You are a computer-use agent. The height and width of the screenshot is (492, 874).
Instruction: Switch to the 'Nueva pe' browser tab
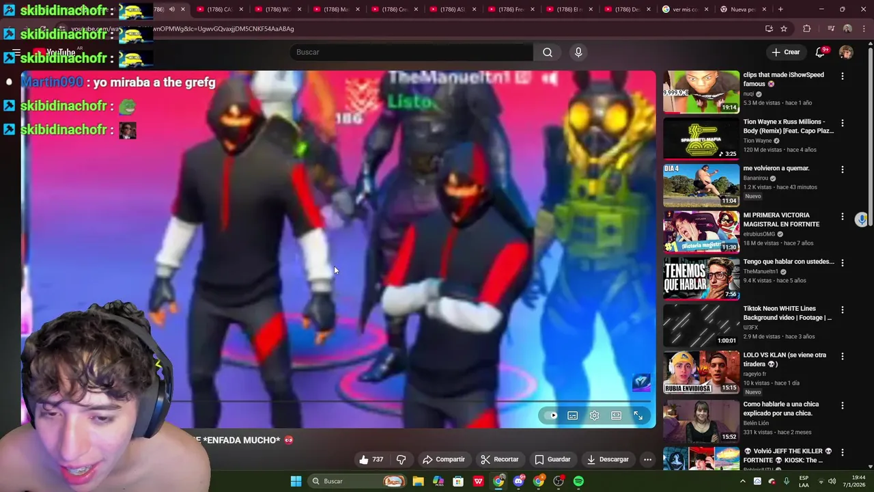click(744, 10)
